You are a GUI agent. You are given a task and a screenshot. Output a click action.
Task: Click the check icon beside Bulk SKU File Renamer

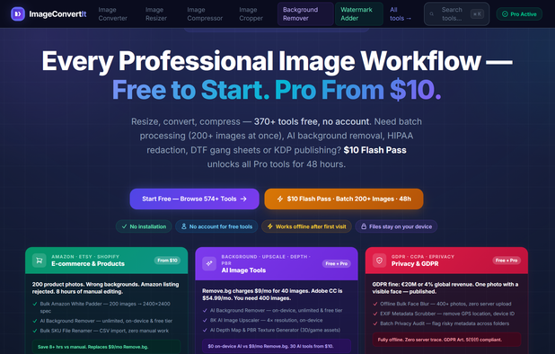pos(35,331)
